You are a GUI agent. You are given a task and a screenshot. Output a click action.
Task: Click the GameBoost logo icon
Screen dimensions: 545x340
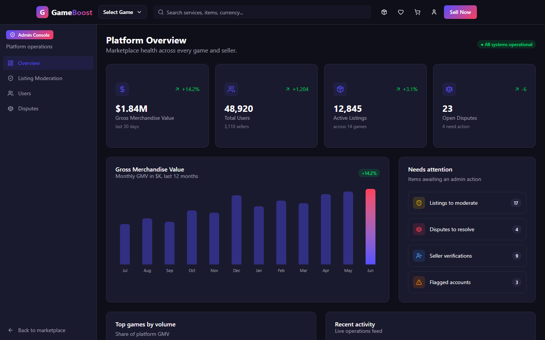click(42, 12)
